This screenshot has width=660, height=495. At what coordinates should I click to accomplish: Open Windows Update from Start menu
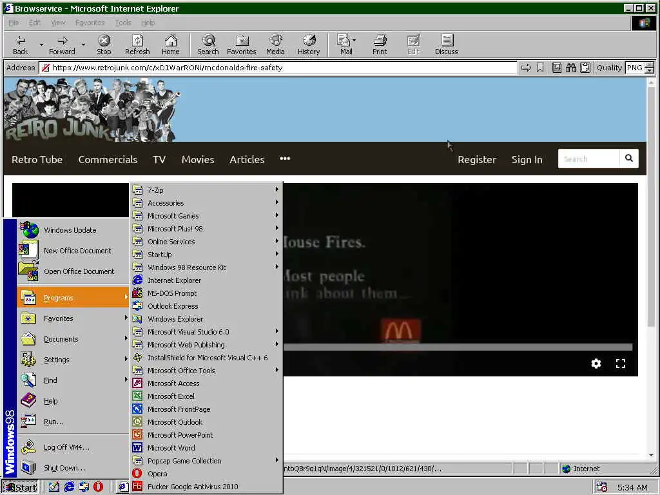73,230
